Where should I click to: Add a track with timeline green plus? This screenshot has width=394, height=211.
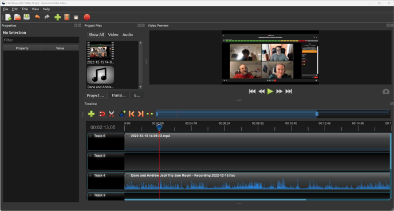91,114
